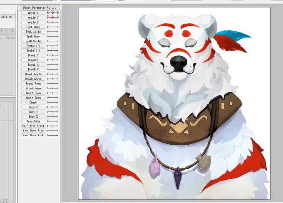Viewport: 283px width, 203px height.
Task: Click the BrowL X slider track
Action: tap(53, 64)
